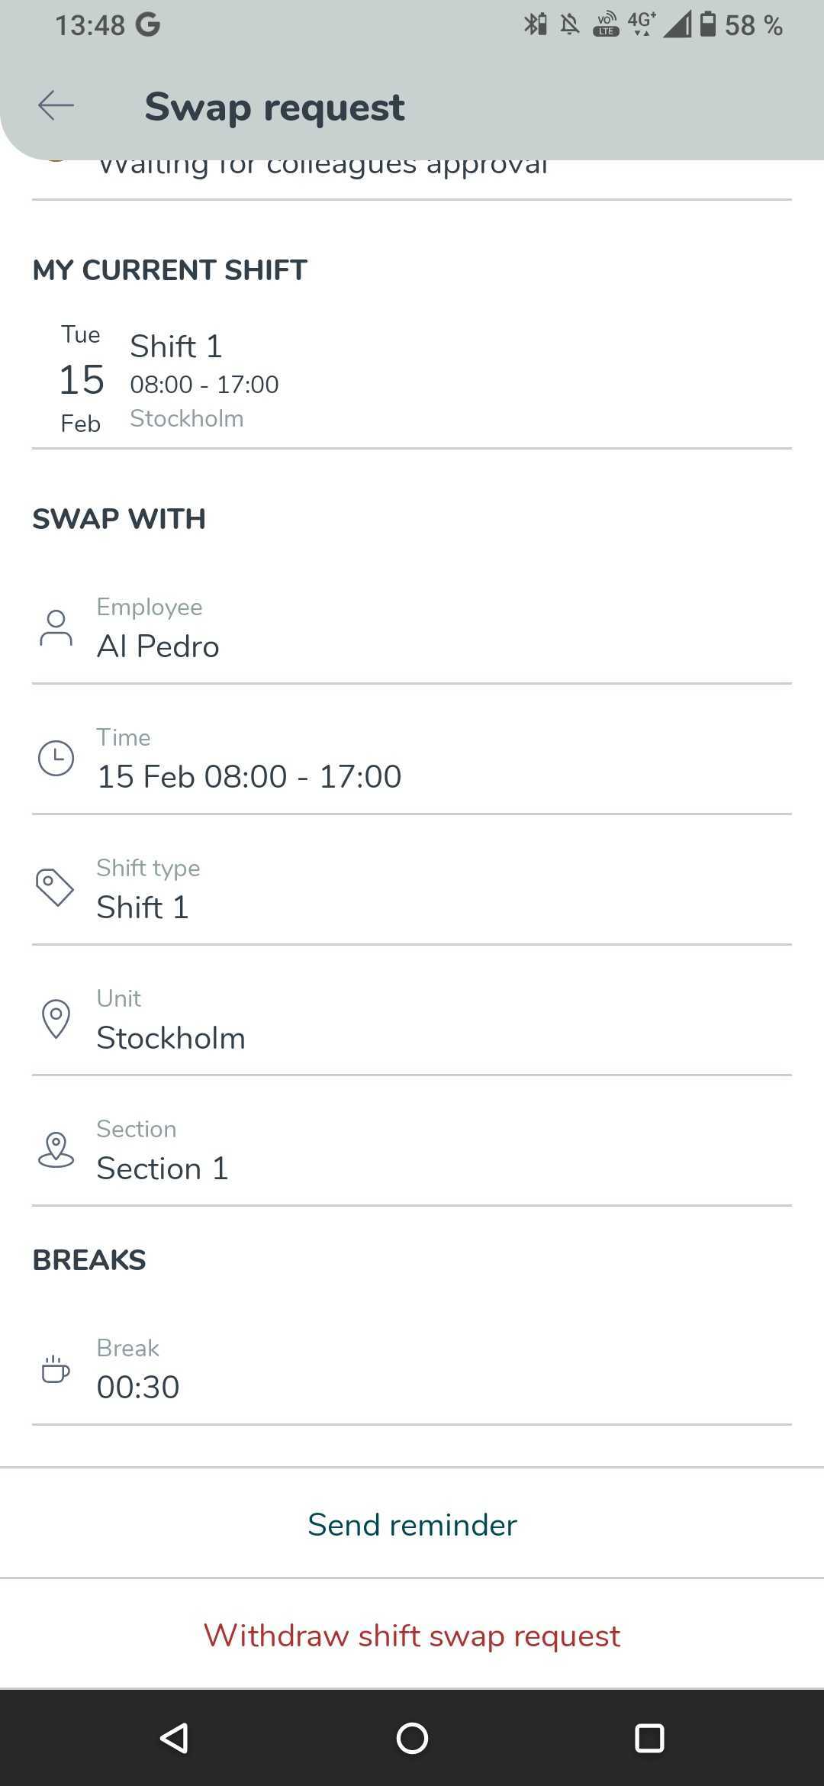This screenshot has width=824, height=1786.
Task: Tap the location pin icon for Unit
Action: (x=56, y=1019)
